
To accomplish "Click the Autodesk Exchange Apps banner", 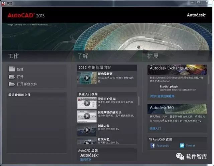I will point(177,69).
